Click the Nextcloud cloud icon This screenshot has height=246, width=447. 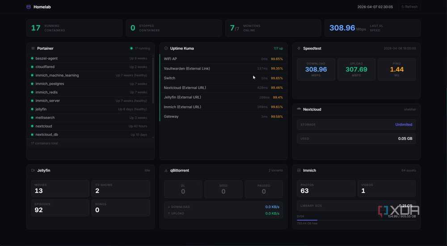(299, 109)
